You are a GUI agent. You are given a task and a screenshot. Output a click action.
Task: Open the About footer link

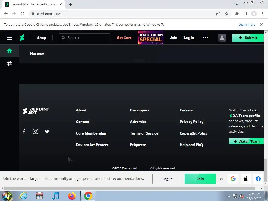tap(81, 110)
